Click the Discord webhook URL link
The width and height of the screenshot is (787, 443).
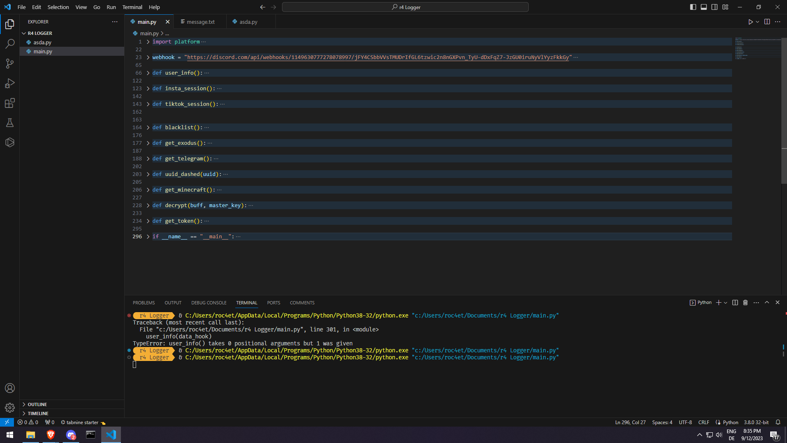click(378, 57)
